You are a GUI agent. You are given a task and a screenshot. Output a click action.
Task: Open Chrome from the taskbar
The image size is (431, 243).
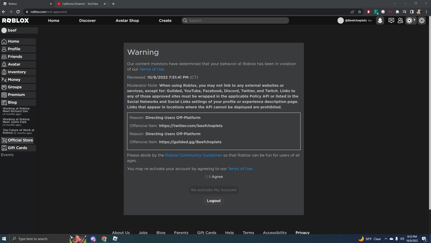104,239
